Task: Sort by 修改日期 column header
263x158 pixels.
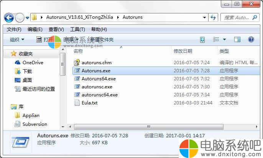Action: pos(183,51)
